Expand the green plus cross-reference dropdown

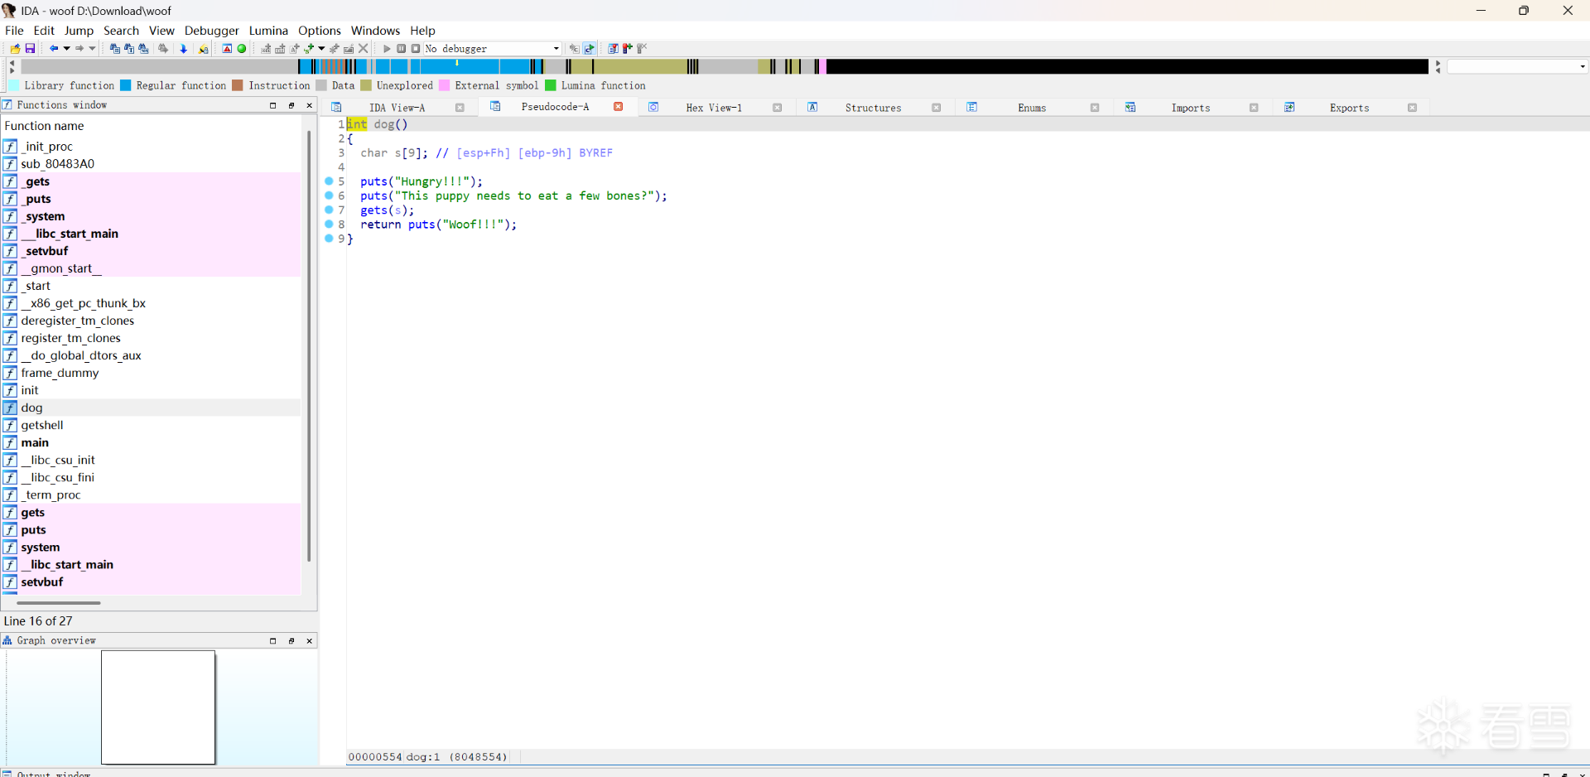pyautogui.click(x=321, y=49)
